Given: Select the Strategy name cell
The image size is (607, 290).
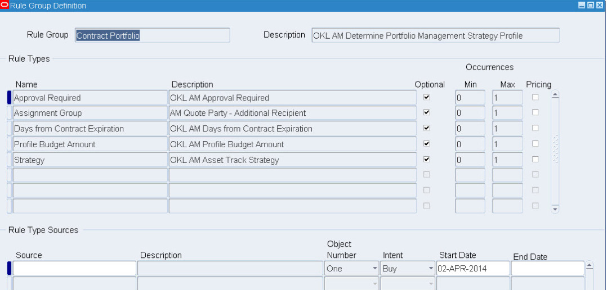Looking at the screenshot, I should coord(90,160).
